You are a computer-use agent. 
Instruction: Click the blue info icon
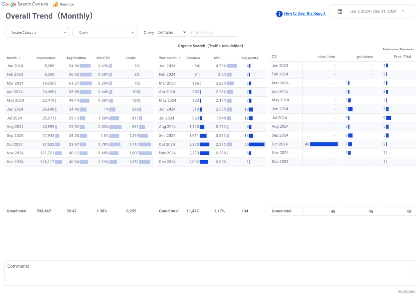pos(279,14)
